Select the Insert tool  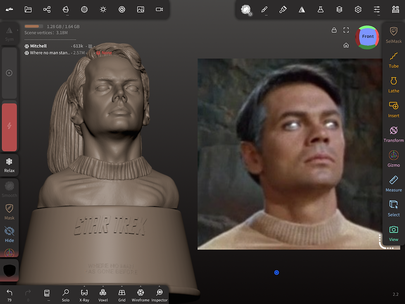[393, 109]
